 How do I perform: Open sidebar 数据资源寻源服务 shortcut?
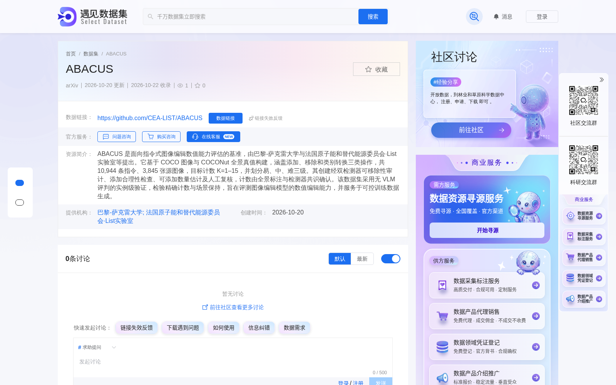pyautogui.click(x=584, y=216)
